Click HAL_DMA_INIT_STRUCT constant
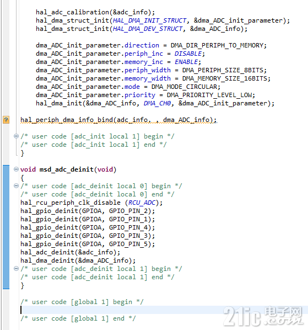 (x=149, y=20)
